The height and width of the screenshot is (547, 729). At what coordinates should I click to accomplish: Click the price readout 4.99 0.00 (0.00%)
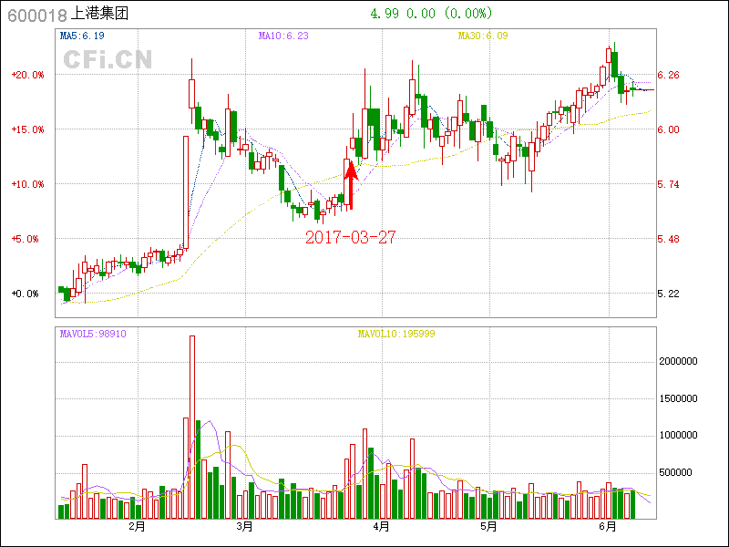431,14
